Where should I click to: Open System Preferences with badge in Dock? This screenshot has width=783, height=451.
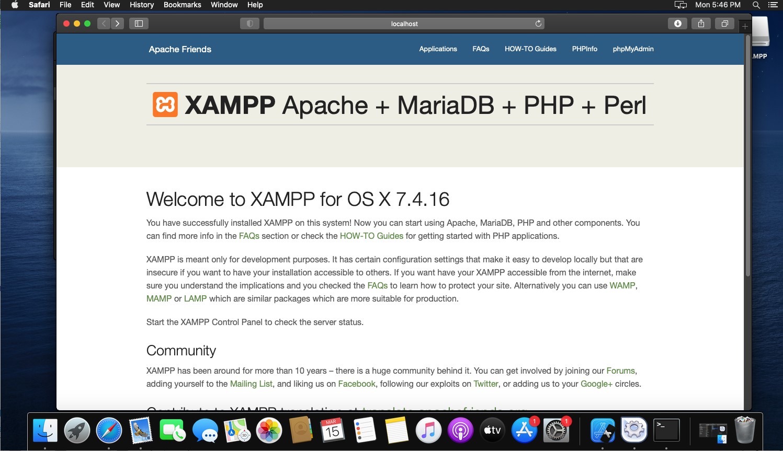[556, 431]
